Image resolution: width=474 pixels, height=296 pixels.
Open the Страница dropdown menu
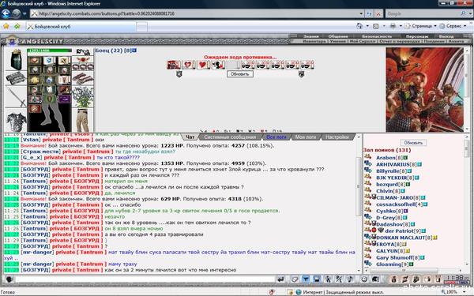(421, 26)
